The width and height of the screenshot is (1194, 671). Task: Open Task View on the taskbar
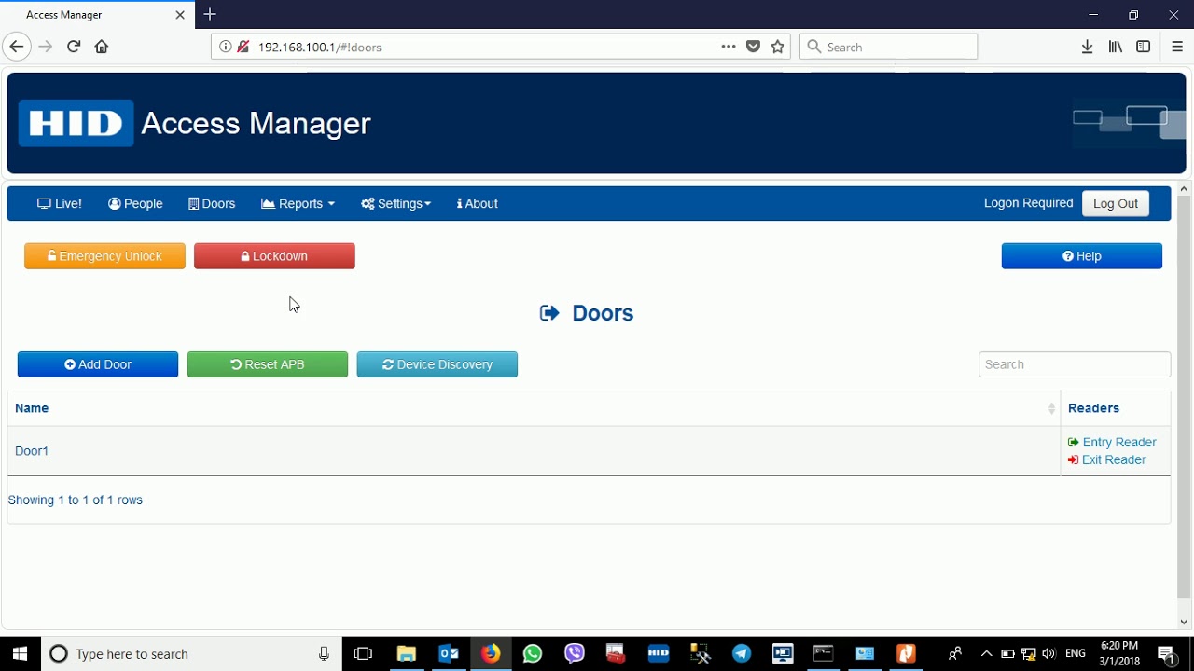pyautogui.click(x=363, y=653)
